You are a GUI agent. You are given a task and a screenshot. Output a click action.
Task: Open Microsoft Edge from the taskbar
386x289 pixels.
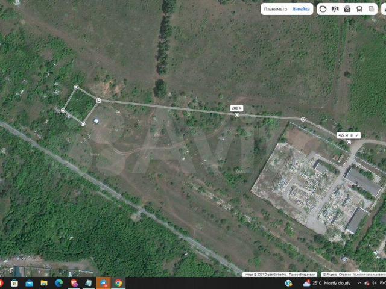click(x=59, y=284)
